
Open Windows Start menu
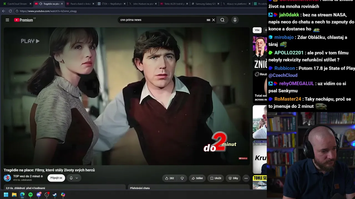(x=6, y=195)
